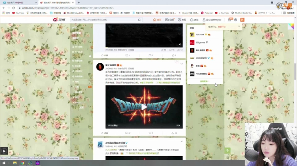
Task: Click the green scroll-to-top arrow
Action: (x=227, y=150)
